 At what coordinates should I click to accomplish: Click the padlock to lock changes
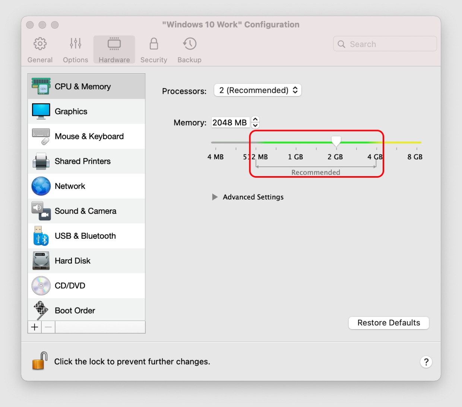tap(40, 361)
